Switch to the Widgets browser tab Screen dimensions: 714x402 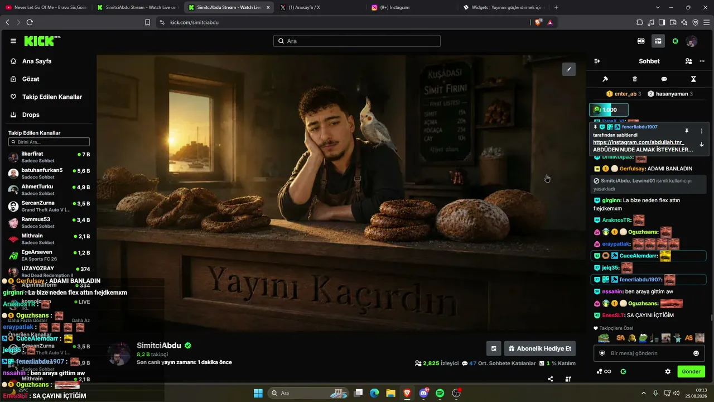[504, 7]
